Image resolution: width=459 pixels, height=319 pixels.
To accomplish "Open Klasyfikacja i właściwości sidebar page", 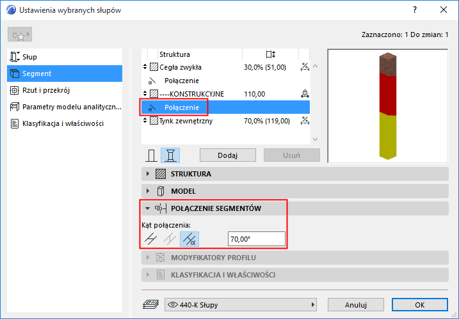I will [65, 123].
